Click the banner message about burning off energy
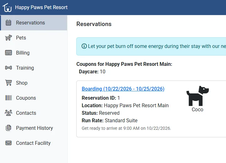226x163 pixels. pyautogui.click(x=157, y=46)
